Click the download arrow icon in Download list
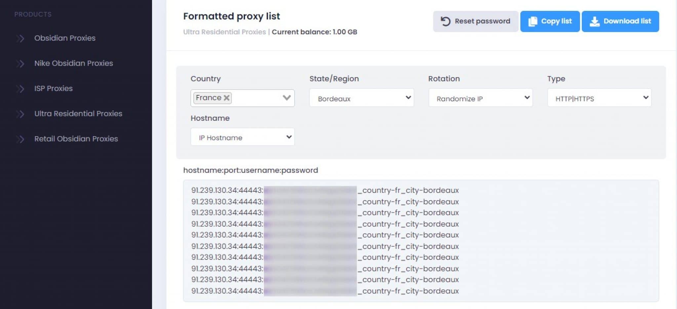677x309 pixels. (594, 21)
